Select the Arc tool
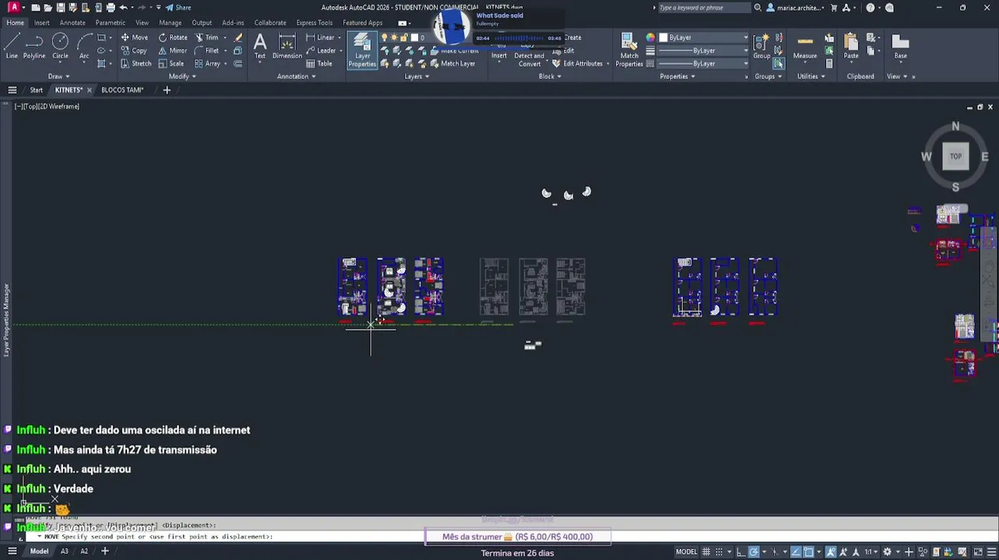This screenshot has height=560, width=999. (84, 47)
